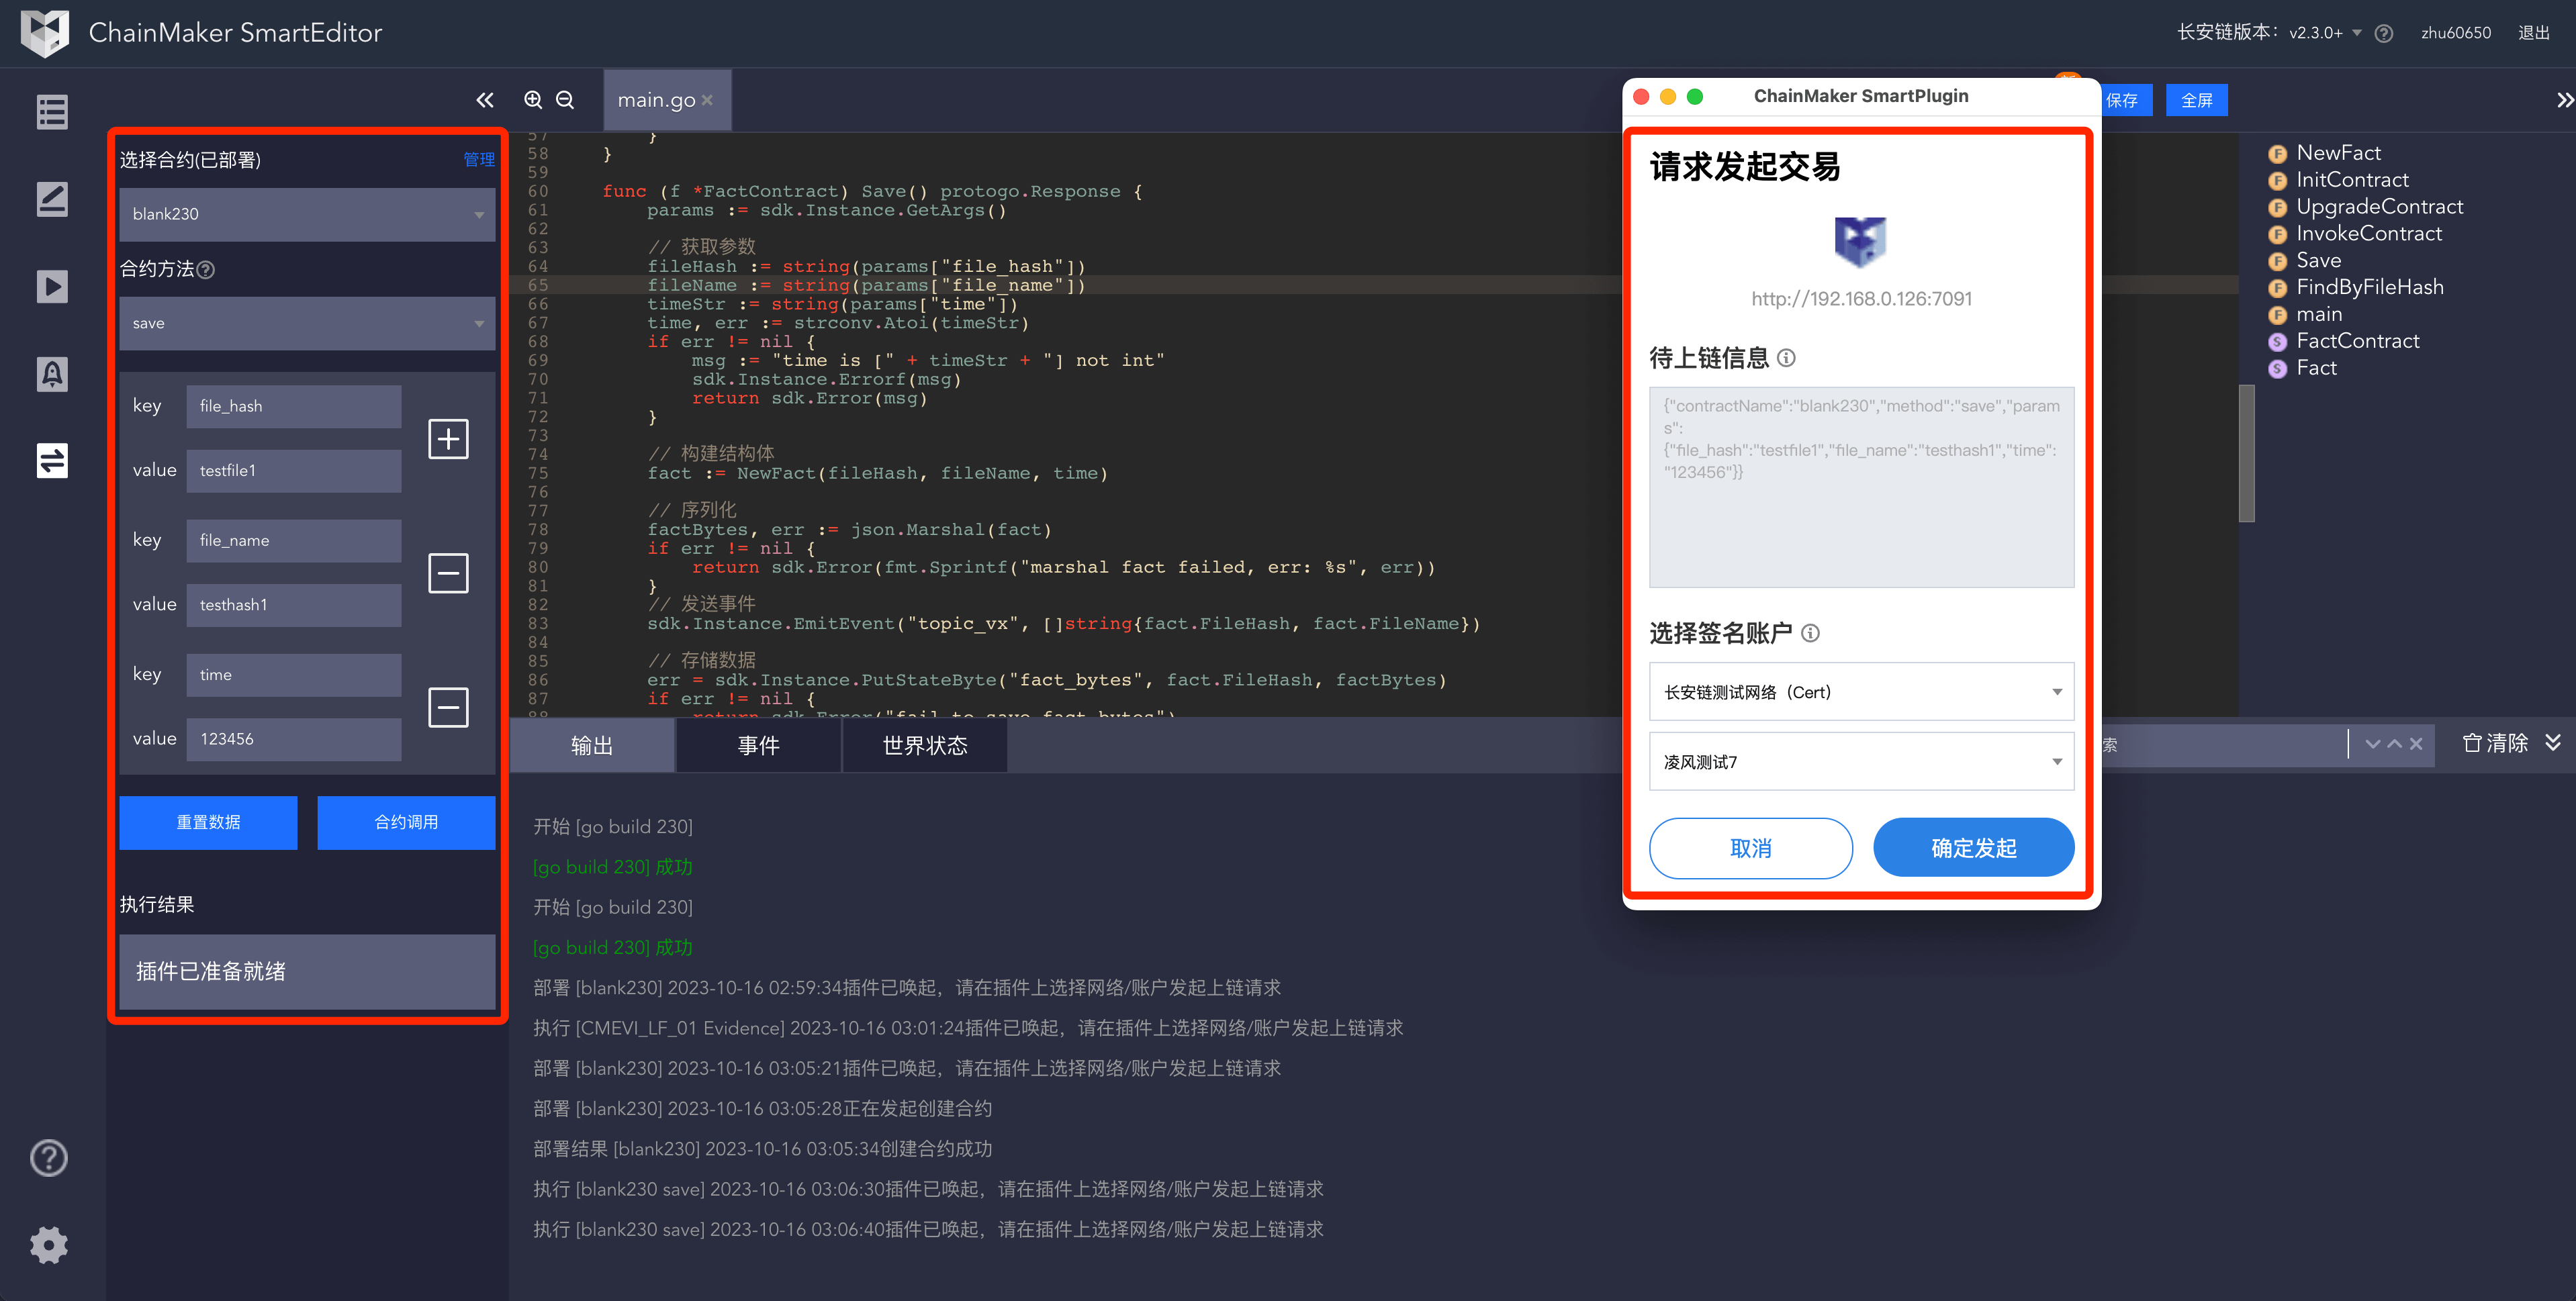
Task: Click the 123456 value input field
Action: coord(293,739)
